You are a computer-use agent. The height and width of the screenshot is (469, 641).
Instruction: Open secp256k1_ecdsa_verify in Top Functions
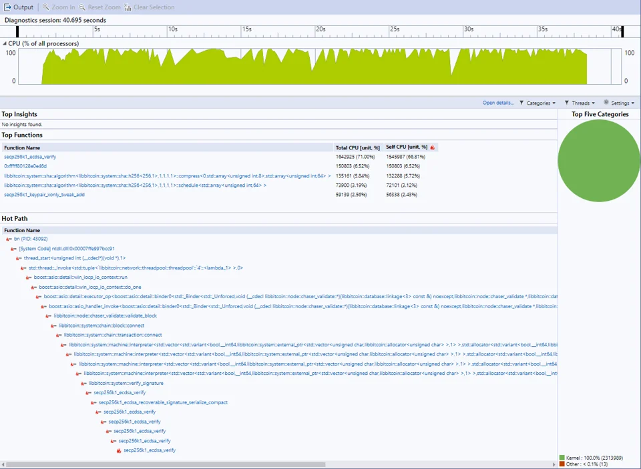[30, 157]
